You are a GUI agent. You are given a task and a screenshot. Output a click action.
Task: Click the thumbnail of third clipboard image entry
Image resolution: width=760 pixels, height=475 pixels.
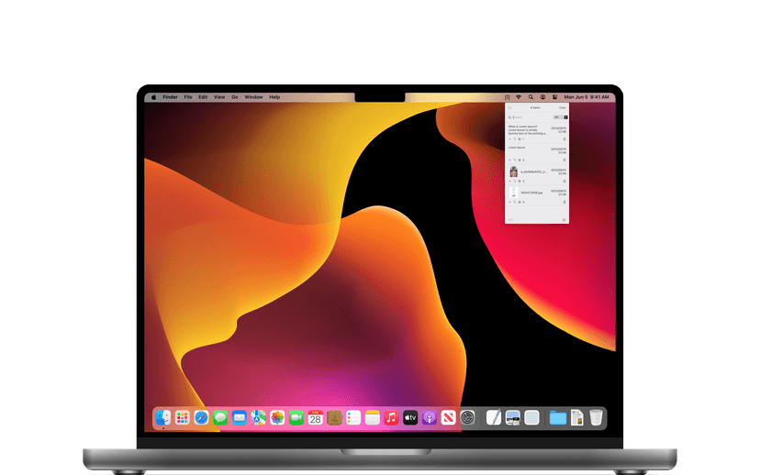pos(514,171)
